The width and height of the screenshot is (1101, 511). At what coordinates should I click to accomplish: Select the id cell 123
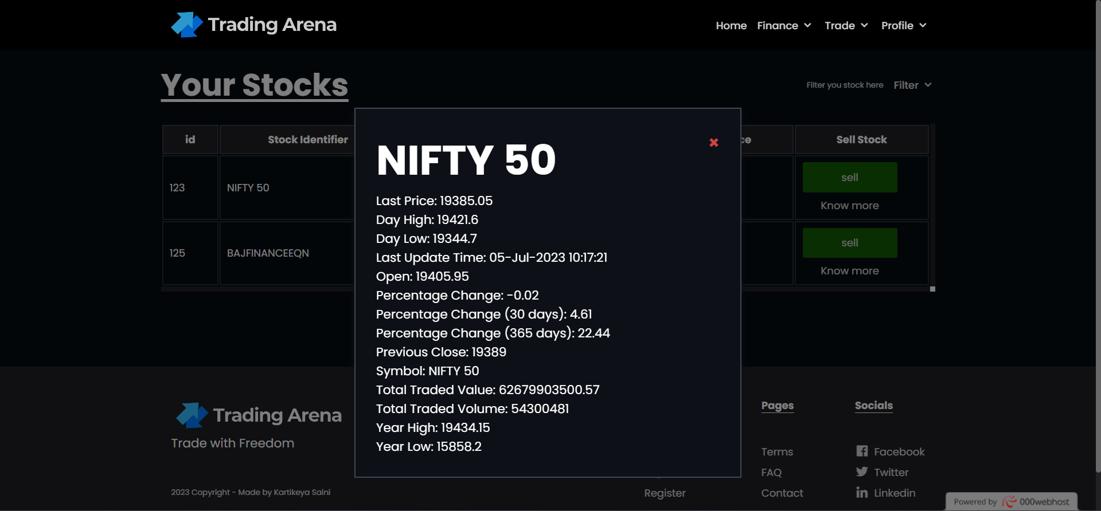[x=190, y=187]
